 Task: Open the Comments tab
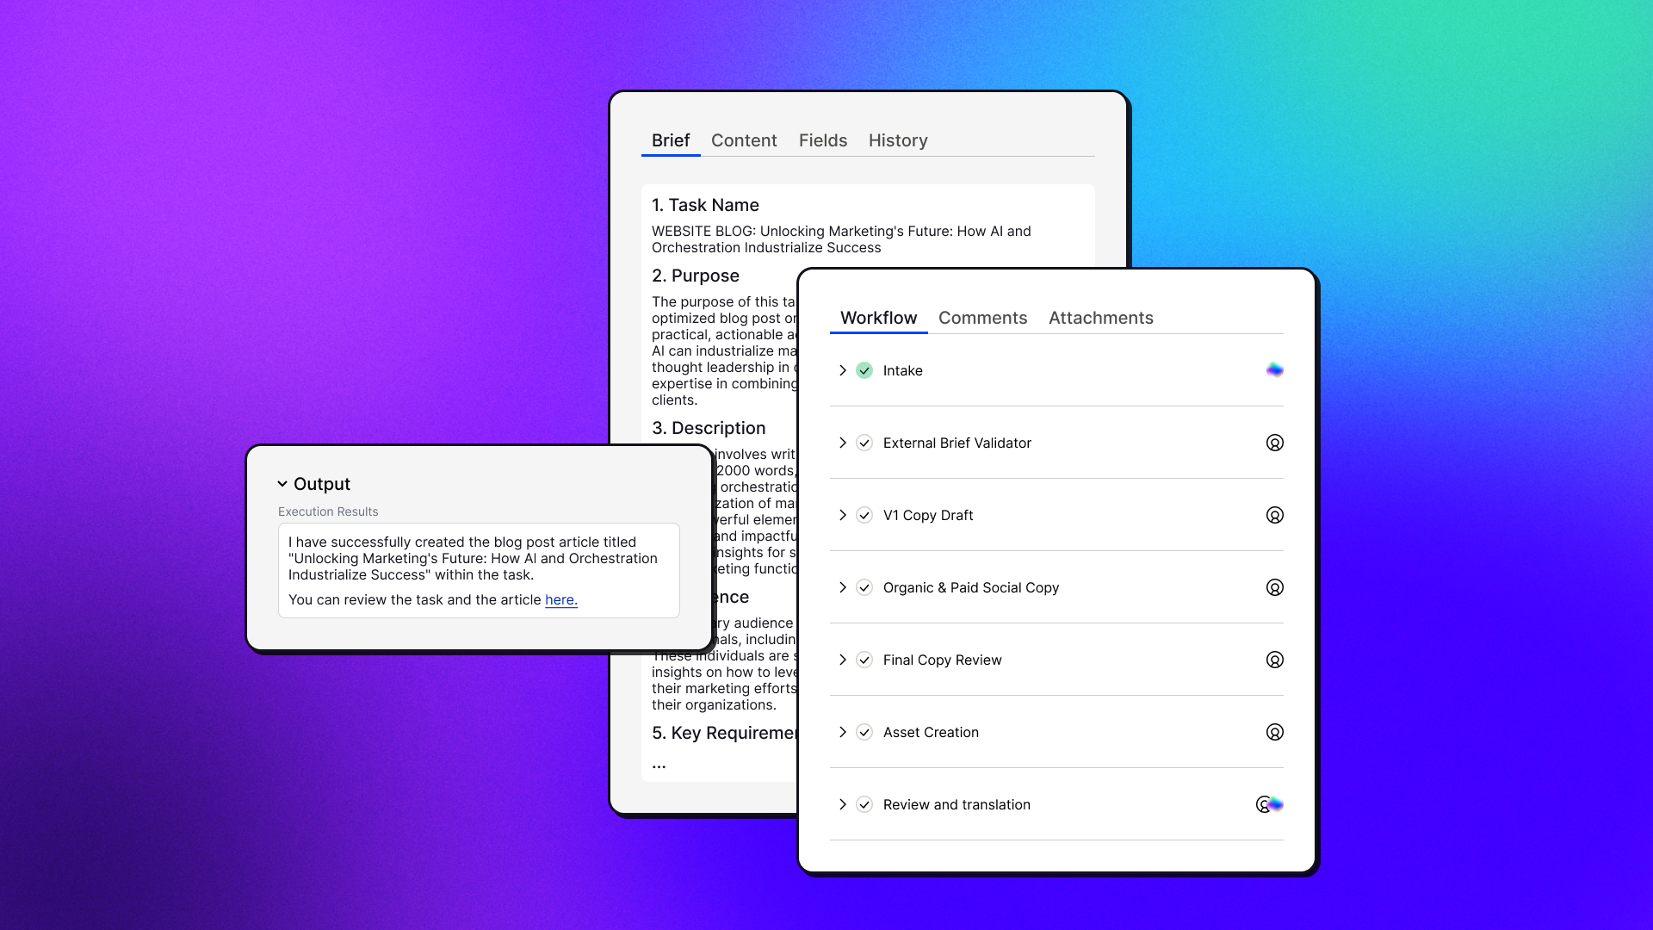point(982,318)
